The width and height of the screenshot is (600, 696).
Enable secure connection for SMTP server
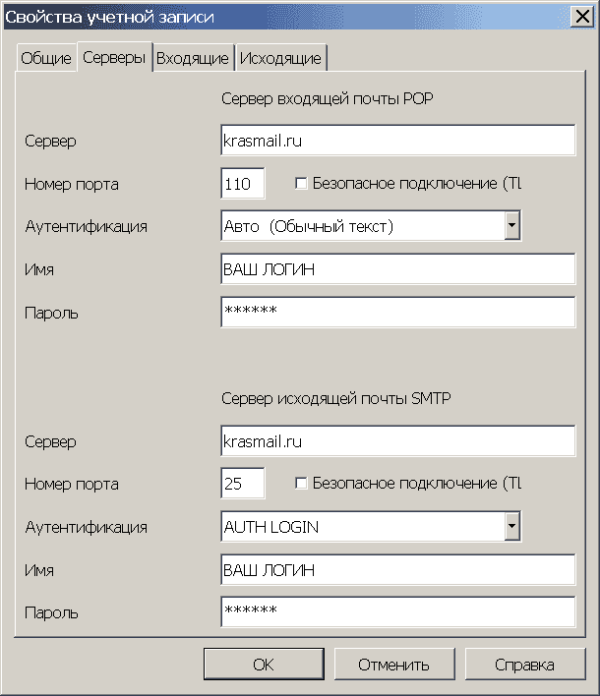click(x=301, y=483)
